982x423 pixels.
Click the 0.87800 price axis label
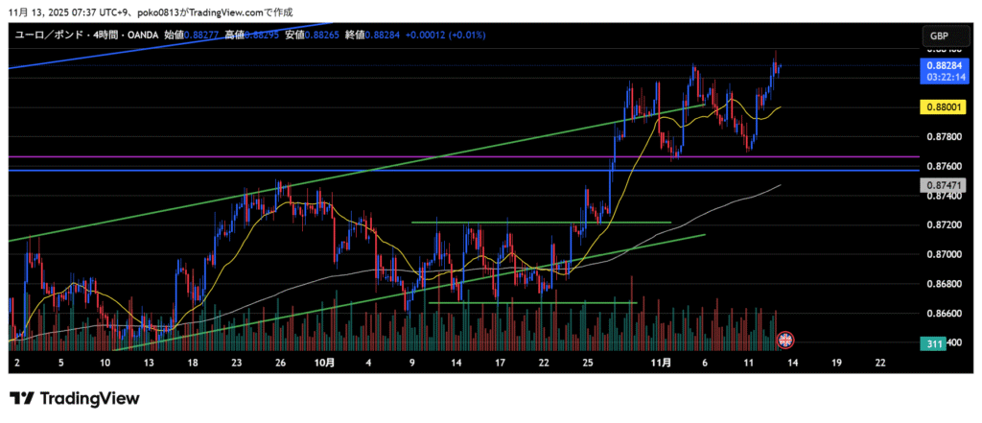pos(938,136)
